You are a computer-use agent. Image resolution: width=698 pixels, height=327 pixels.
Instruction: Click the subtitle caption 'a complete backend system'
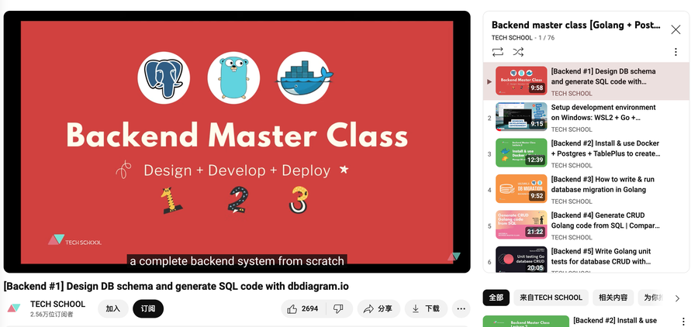click(237, 261)
